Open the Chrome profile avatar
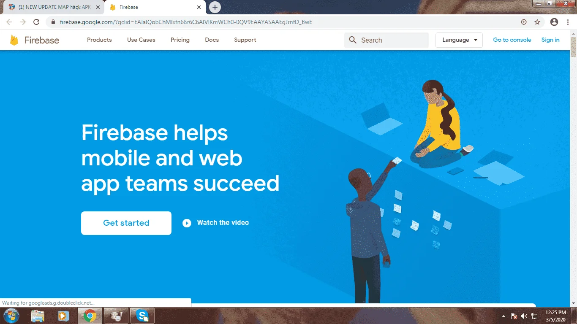This screenshot has height=324, width=577. point(555,22)
